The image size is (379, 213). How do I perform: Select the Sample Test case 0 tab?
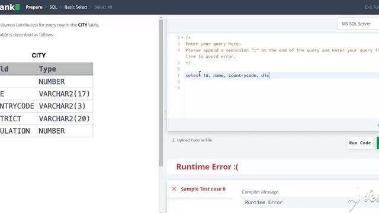(x=203, y=189)
